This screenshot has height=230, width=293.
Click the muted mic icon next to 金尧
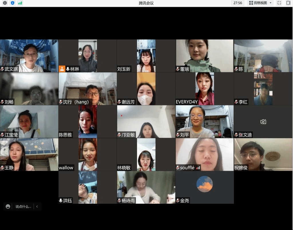(x=178, y=201)
